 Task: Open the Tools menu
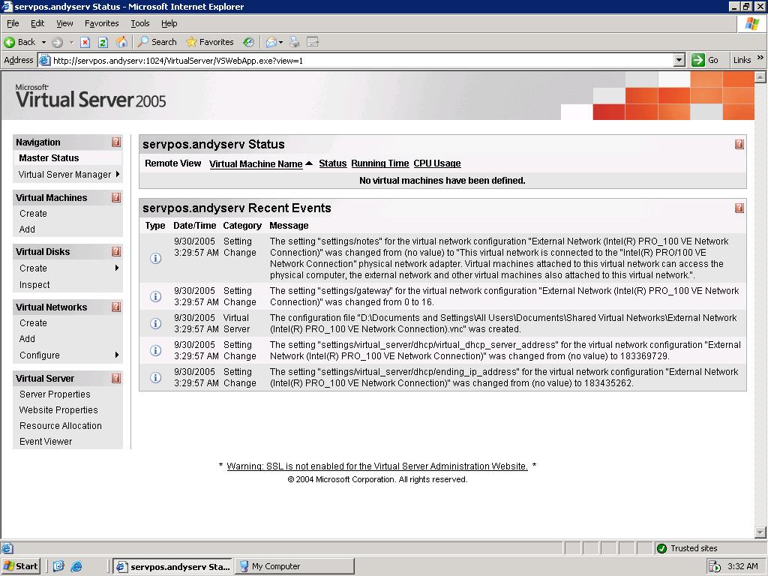(x=140, y=23)
